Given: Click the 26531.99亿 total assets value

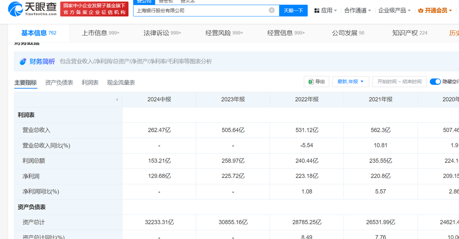Looking at the screenshot, I should (381, 222).
